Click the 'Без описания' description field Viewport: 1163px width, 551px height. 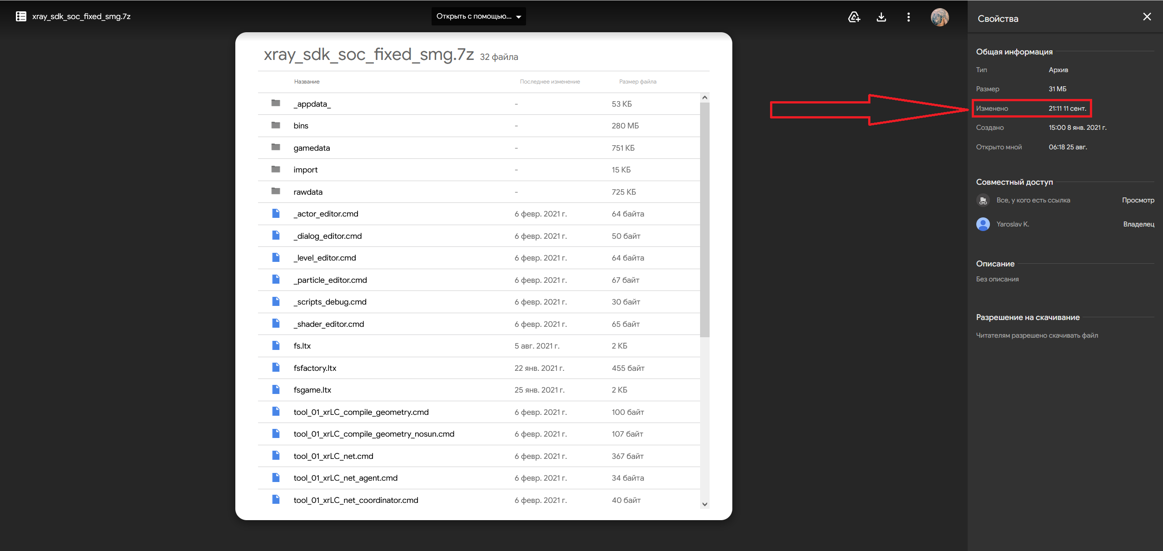[997, 279]
